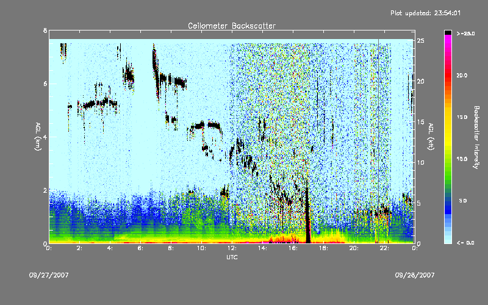Click the '14:' hour tick label

coord(262,248)
